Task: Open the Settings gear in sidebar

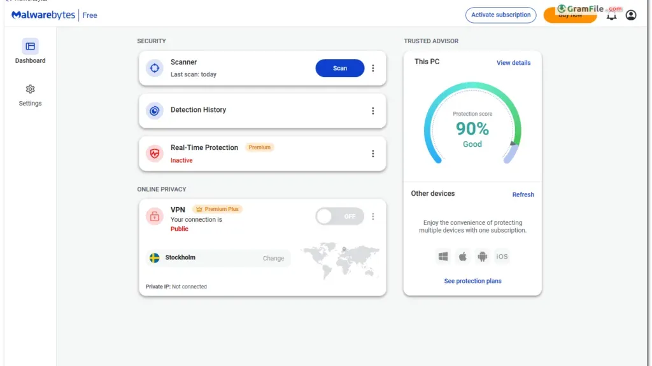Action: [x=31, y=89]
